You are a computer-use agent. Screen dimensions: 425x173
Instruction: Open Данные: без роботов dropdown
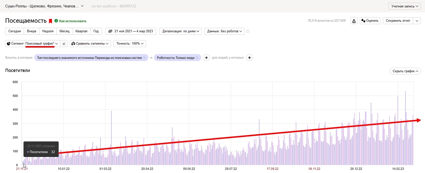pos(224,31)
